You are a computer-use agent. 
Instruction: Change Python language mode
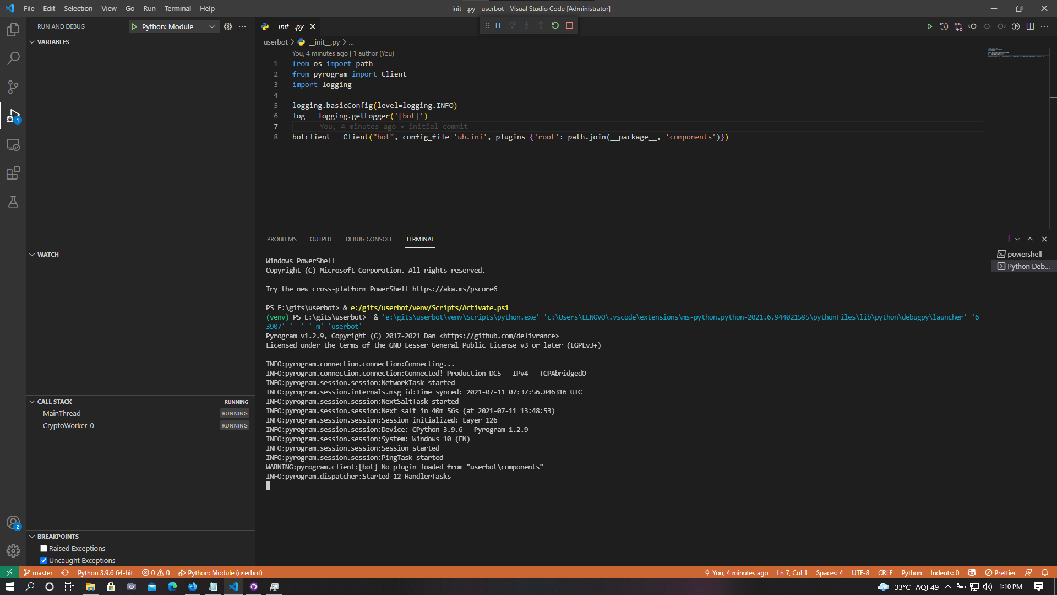[x=911, y=572]
